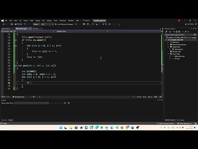198x149 pixels.
Task: Toggle the bookmark icon in the toolbar
Action: tap(109, 24)
